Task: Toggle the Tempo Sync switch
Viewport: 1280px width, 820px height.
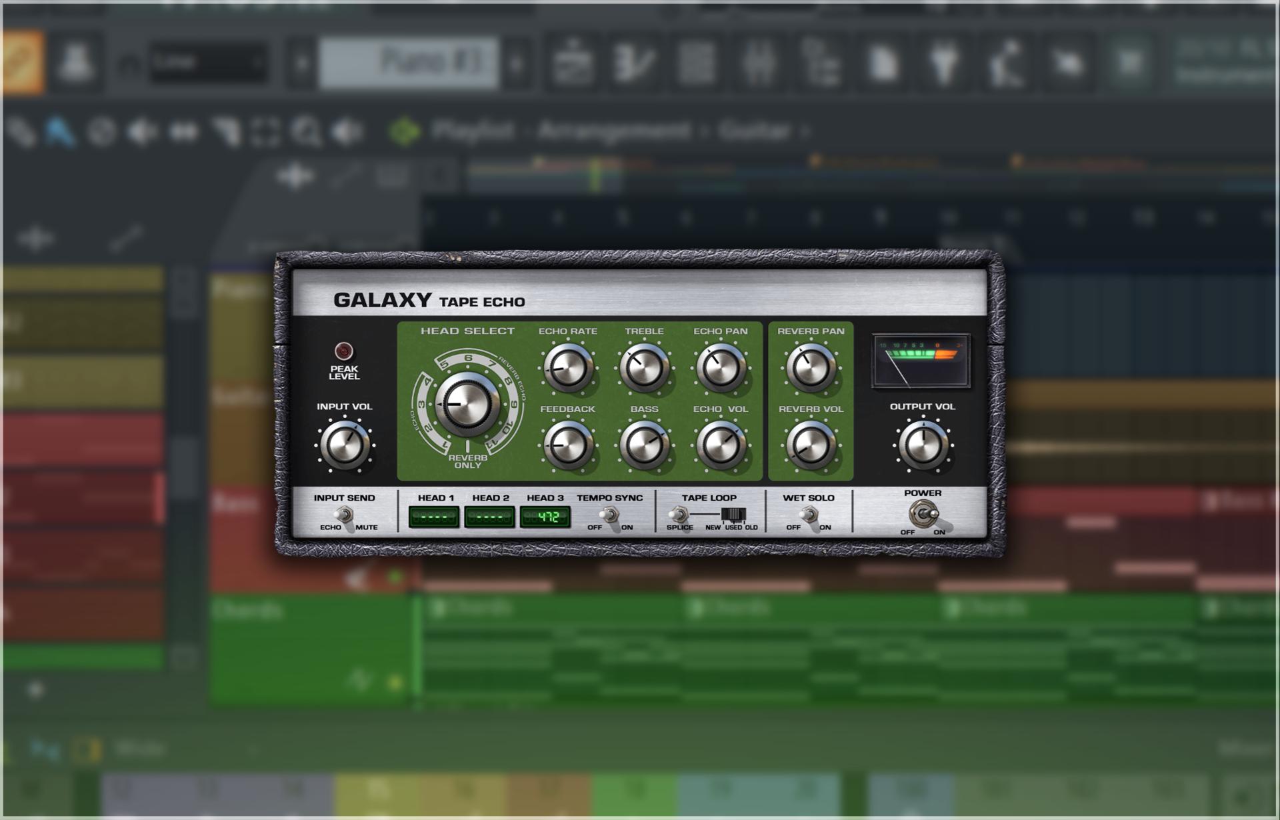Action: pyautogui.click(x=609, y=515)
